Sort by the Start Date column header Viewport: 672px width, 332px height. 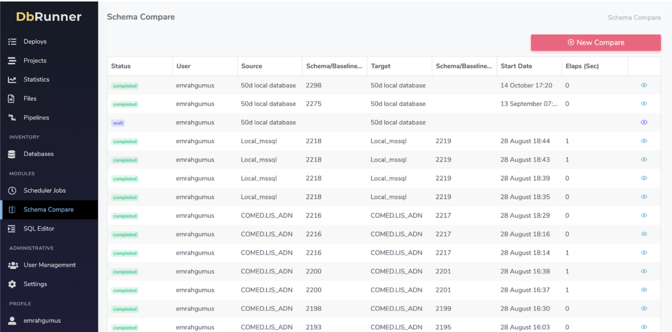516,66
